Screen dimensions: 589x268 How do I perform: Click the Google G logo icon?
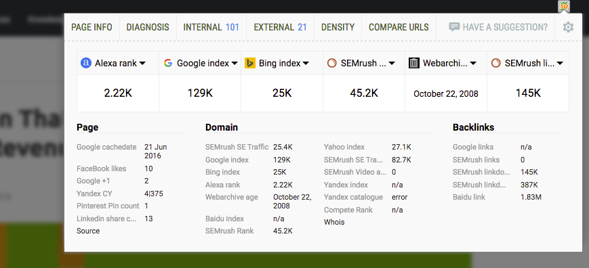pos(168,63)
